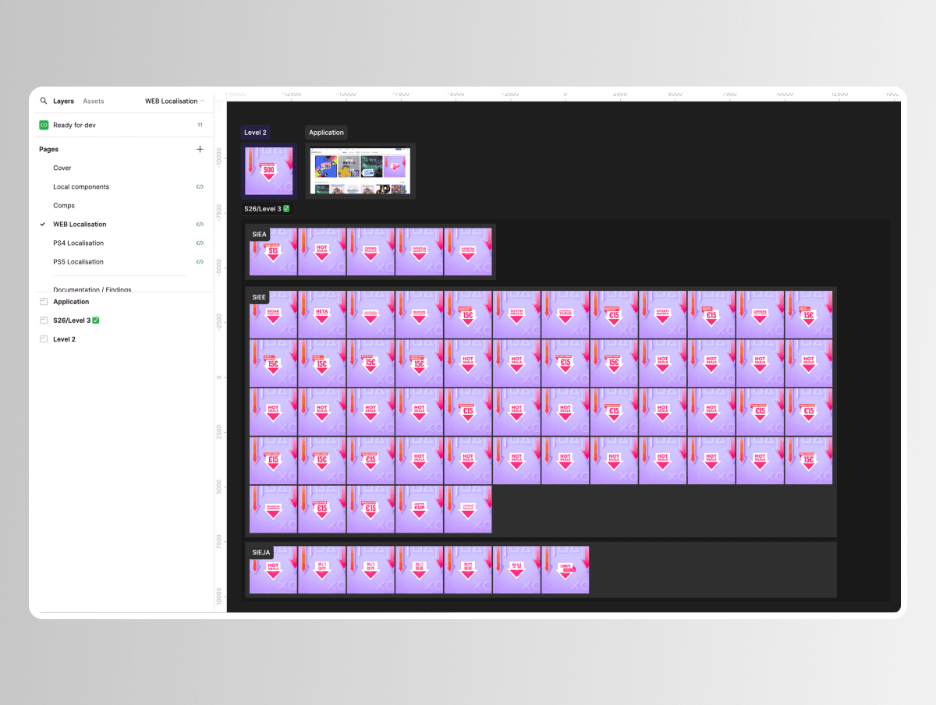Click the Application frame label on canvas
The width and height of the screenshot is (936, 705).
point(326,133)
